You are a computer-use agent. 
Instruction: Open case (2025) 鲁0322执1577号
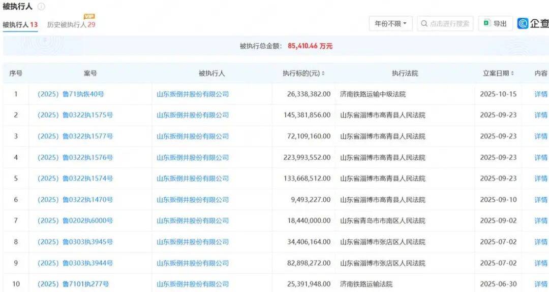pos(75,136)
